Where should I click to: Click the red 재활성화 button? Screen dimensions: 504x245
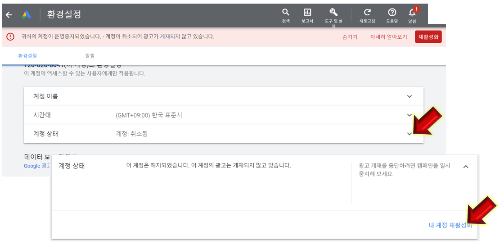pyautogui.click(x=428, y=36)
